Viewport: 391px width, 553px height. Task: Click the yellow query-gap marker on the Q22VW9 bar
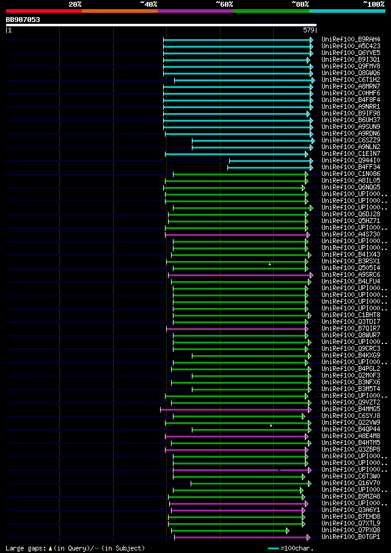tap(271, 425)
